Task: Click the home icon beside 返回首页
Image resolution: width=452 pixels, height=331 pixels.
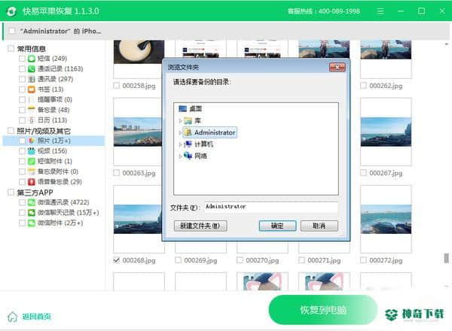Action: coord(13,316)
